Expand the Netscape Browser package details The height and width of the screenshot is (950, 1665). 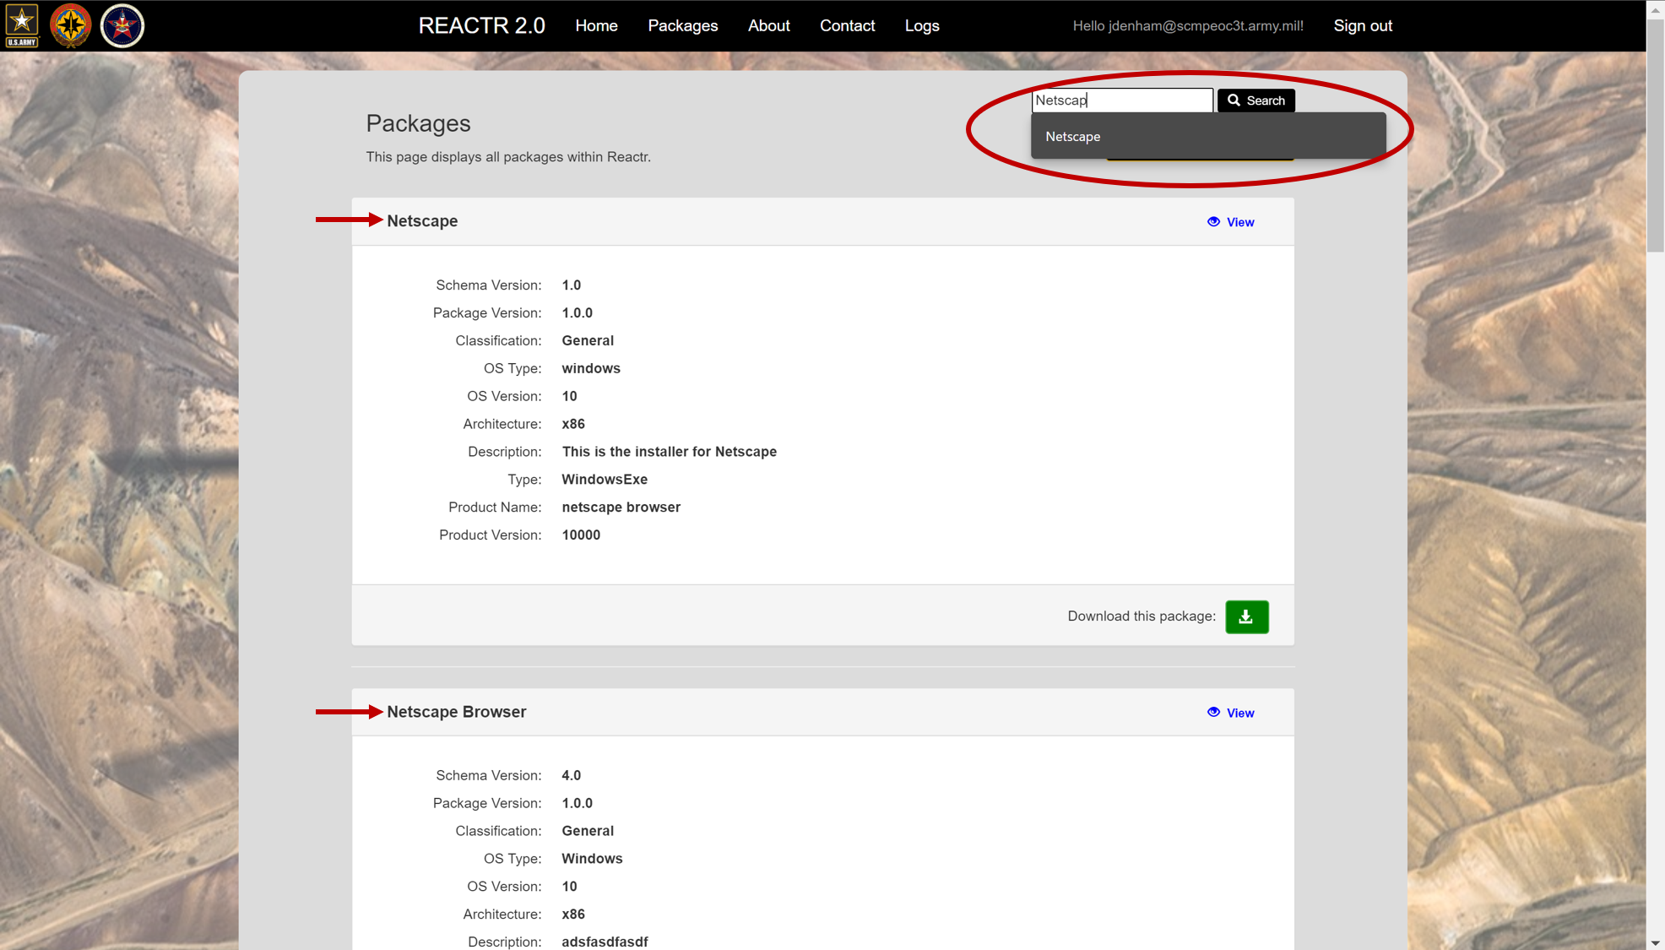[x=454, y=711]
